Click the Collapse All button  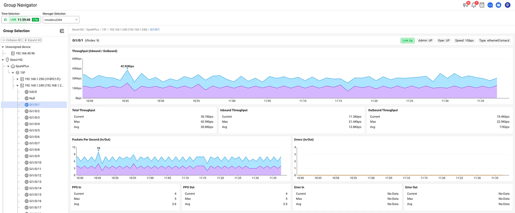pyautogui.click(x=12, y=40)
